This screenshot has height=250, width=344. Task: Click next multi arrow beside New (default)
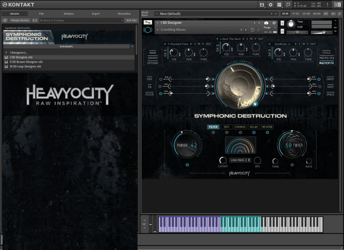[x=276, y=13]
